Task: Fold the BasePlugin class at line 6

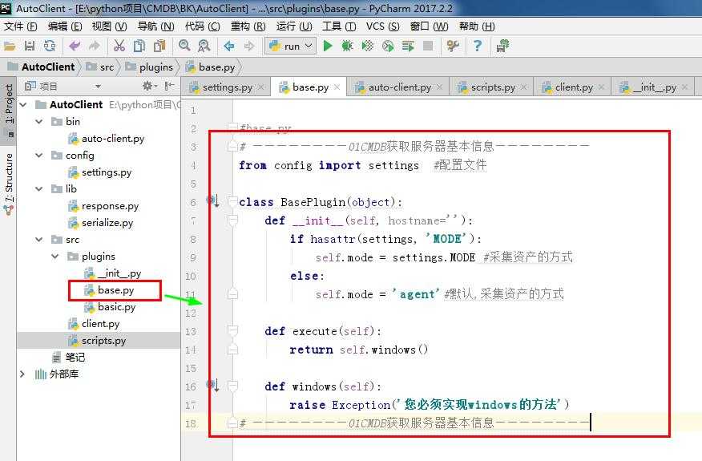Action: (x=232, y=201)
